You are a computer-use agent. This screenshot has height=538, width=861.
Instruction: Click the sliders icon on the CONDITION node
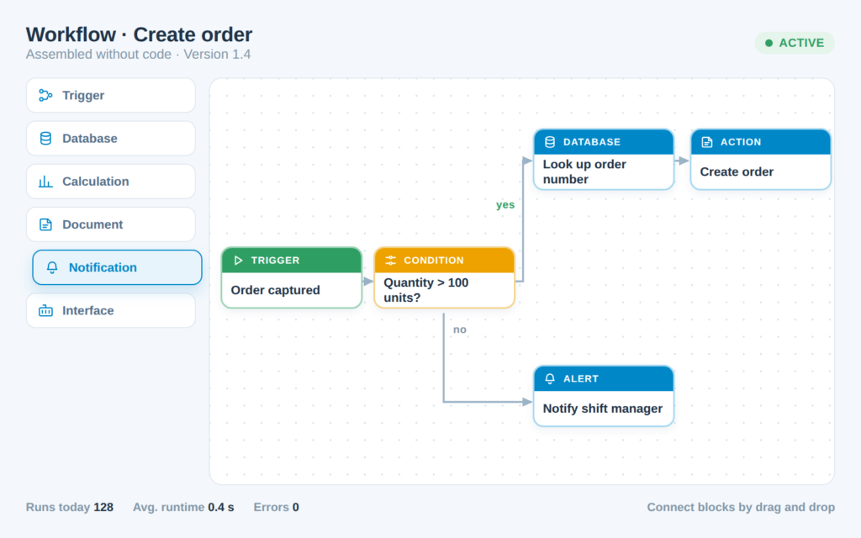click(x=390, y=261)
